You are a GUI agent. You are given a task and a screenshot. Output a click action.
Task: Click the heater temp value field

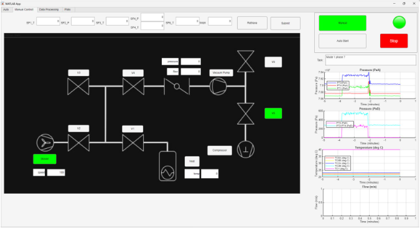click(x=210, y=174)
